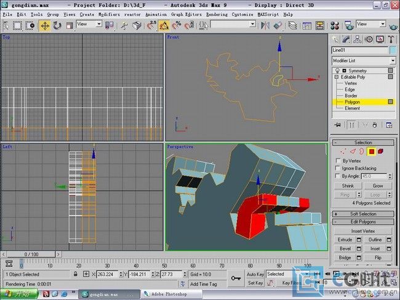Open the render View dropdown at right
The width and height of the screenshot is (400, 300).
[x=370, y=24]
